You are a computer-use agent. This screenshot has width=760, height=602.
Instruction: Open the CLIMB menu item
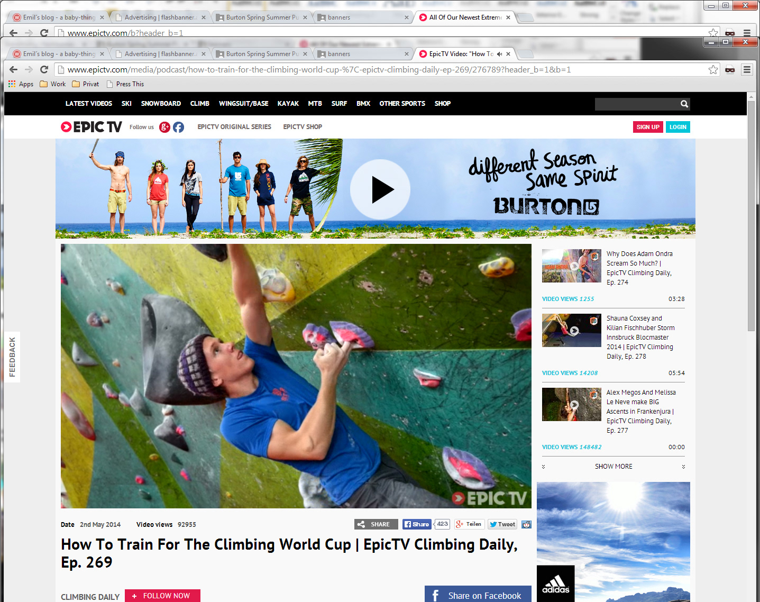(x=200, y=104)
